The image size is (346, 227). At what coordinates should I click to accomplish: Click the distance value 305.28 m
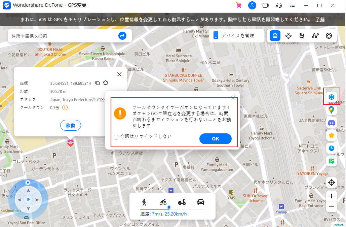(x=58, y=92)
